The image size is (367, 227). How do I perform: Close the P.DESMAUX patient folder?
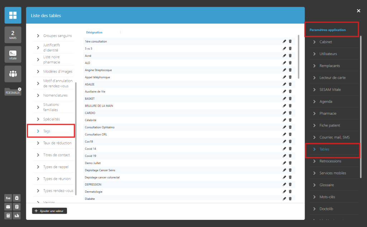[x=20, y=89]
